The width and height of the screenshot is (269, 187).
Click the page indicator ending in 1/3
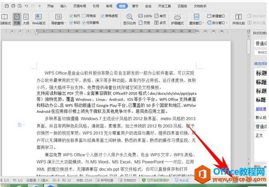(5, 180)
